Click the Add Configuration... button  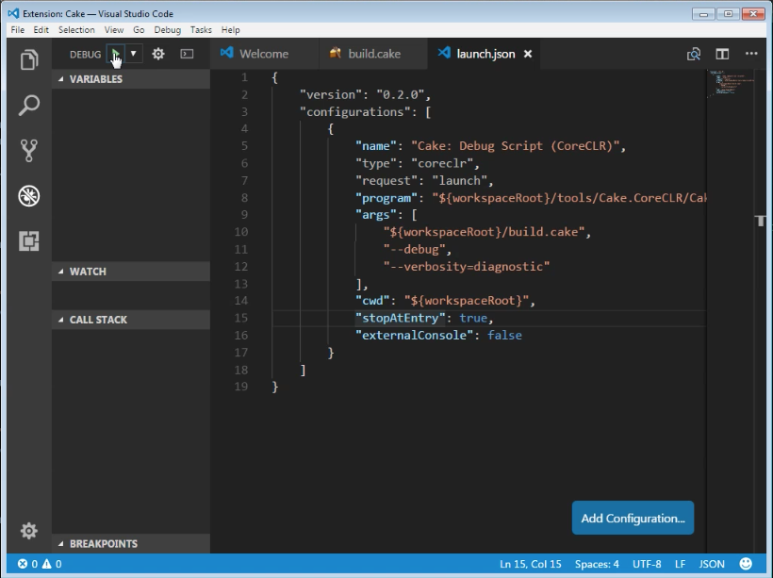click(633, 518)
